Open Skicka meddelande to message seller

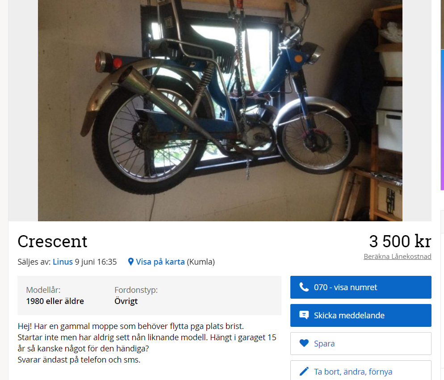point(361,315)
